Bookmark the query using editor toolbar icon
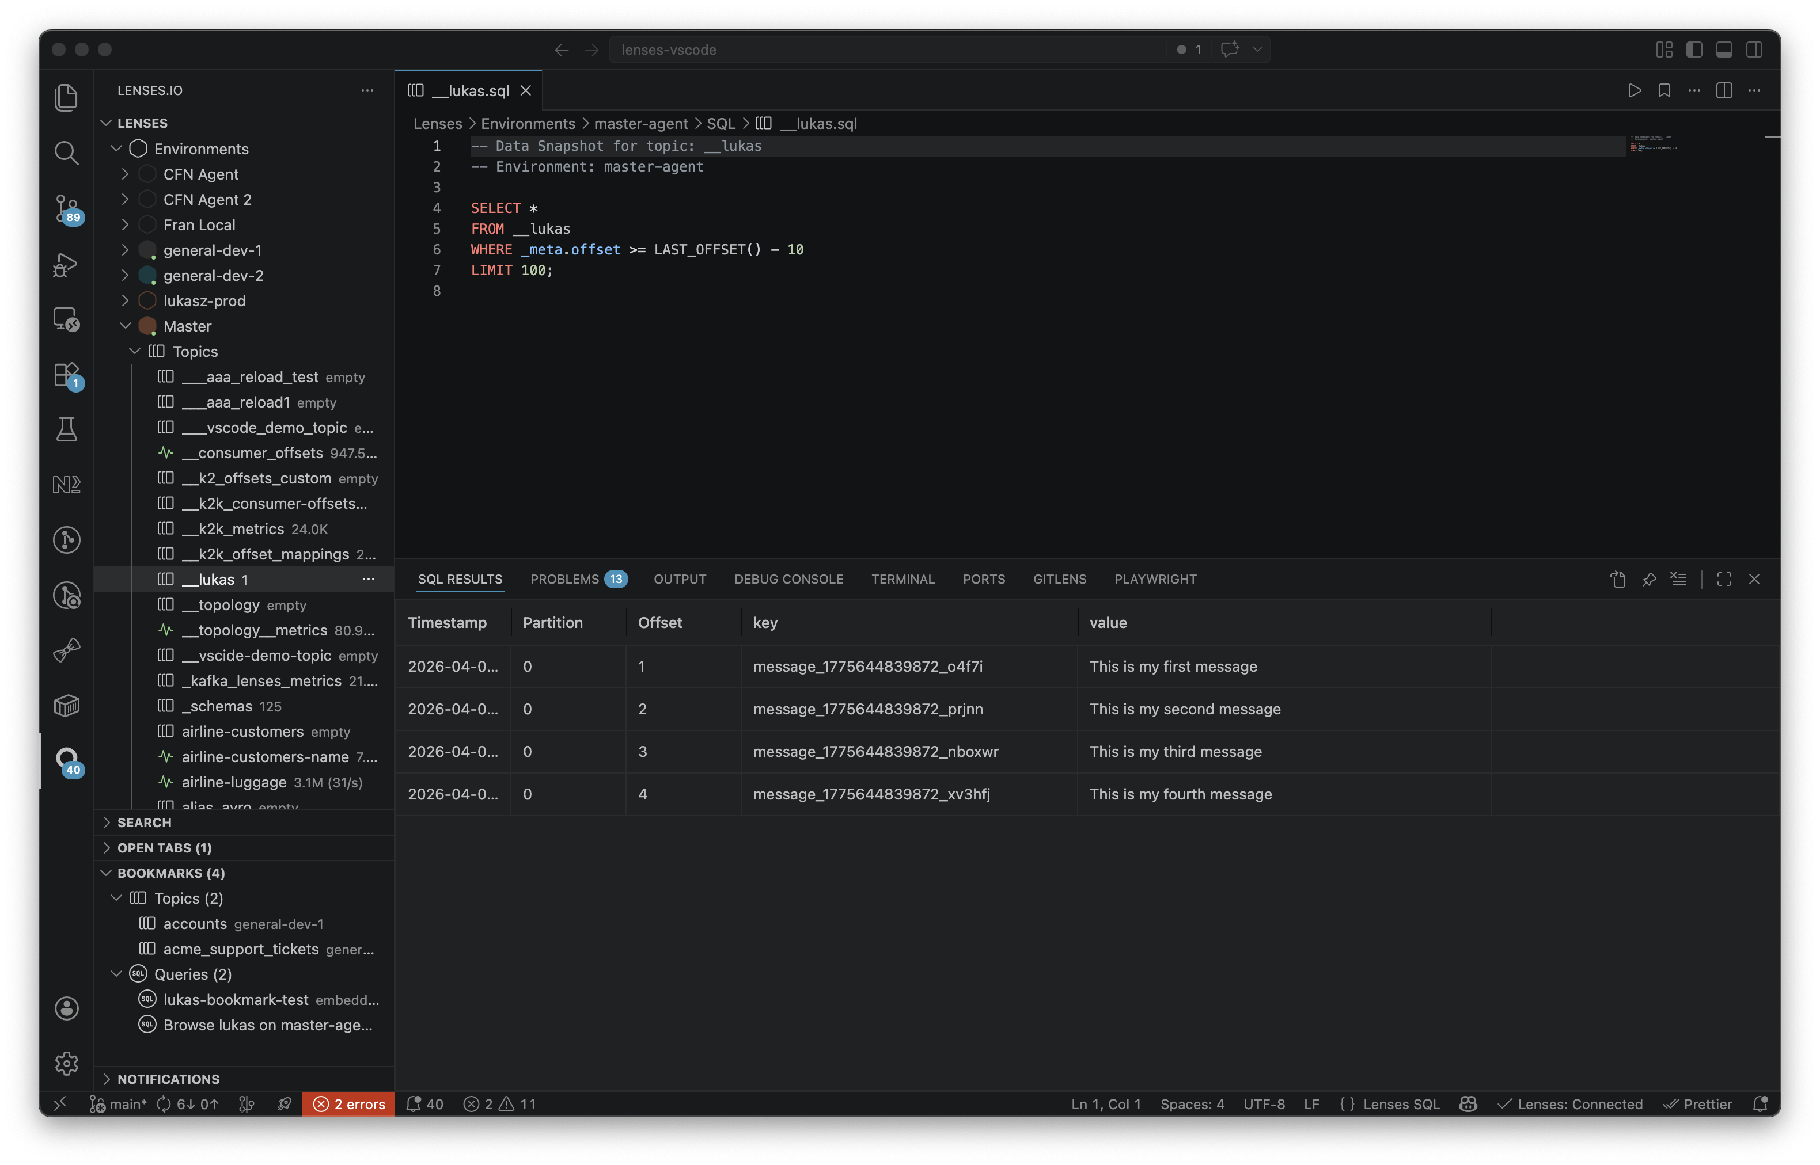The width and height of the screenshot is (1820, 1165). click(x=1664, y=91)
